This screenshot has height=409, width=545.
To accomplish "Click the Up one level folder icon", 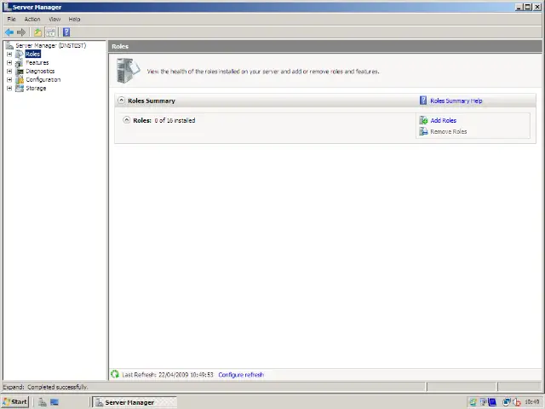I will [x=37, y=32].
